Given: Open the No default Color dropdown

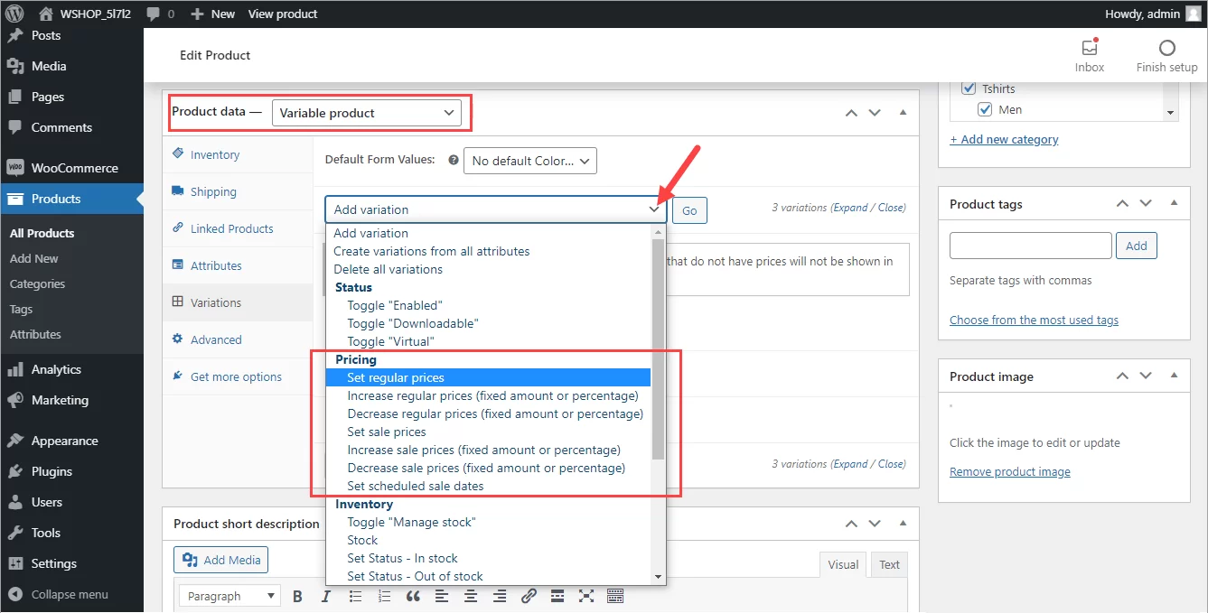Looking at the screenshot, I should (529, 160).
